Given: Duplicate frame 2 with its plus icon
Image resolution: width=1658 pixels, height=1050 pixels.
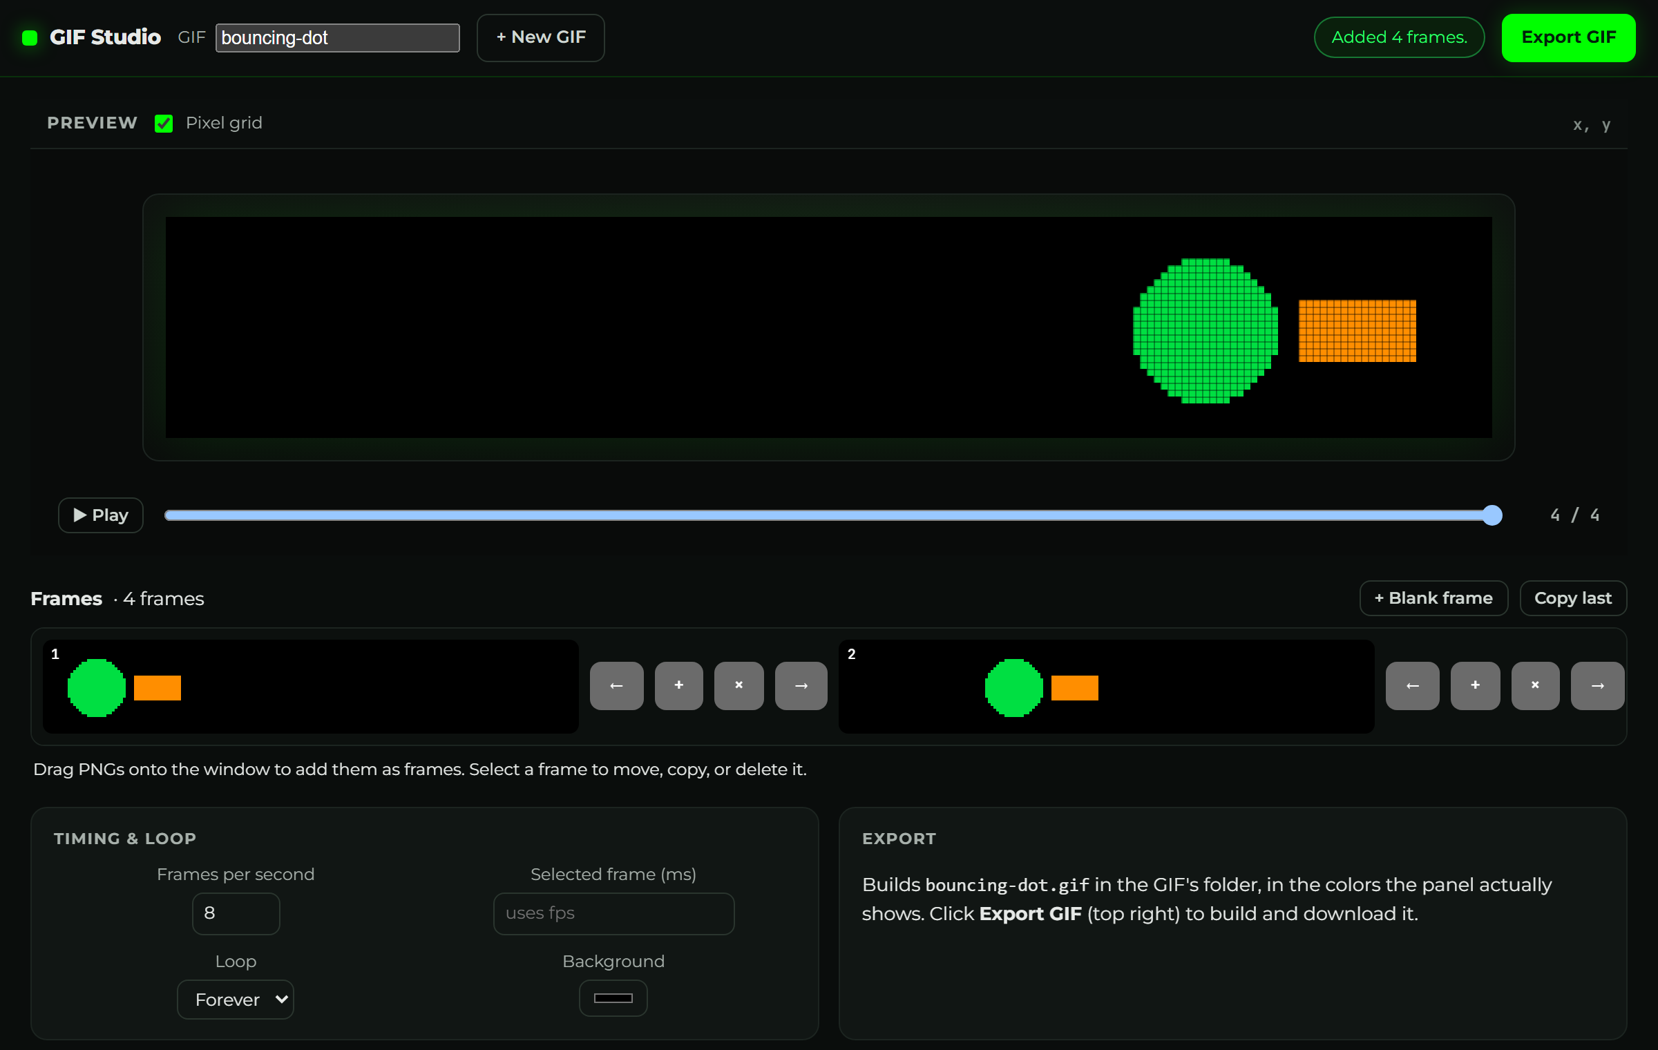Looking at the screenshot, I should click(1475, 685).
